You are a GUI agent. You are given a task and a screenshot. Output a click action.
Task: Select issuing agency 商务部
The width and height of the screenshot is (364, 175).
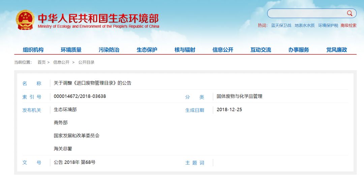[x=61, y=123]
